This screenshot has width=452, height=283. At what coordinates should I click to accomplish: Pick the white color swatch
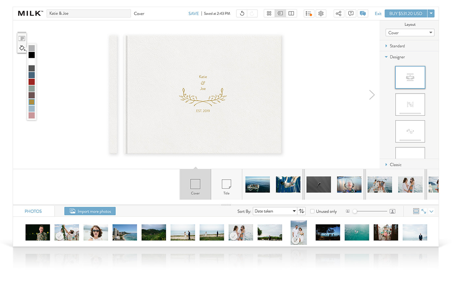pos(32,62)
